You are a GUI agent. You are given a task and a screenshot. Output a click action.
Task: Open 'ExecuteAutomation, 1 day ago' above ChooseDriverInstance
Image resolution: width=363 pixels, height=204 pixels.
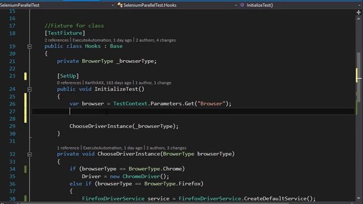coord(113,148)
